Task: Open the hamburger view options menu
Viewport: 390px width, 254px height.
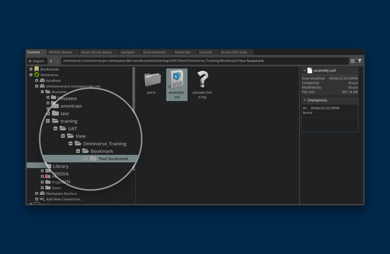Action: coord(353,61)
